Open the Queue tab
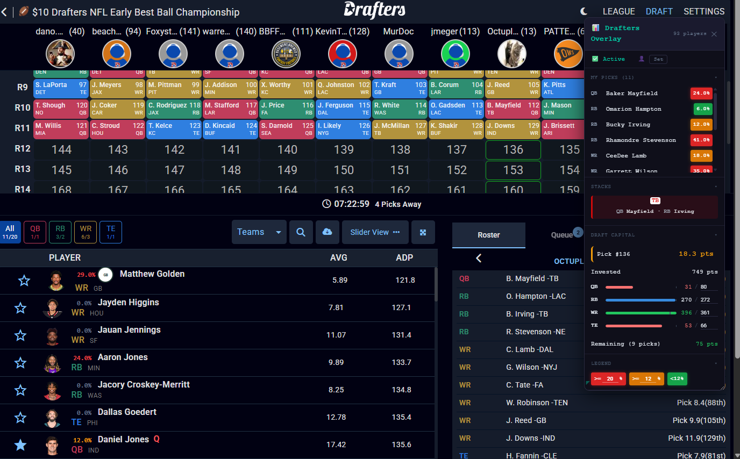This screenshot has height=459, width=740. click(563, 235)
